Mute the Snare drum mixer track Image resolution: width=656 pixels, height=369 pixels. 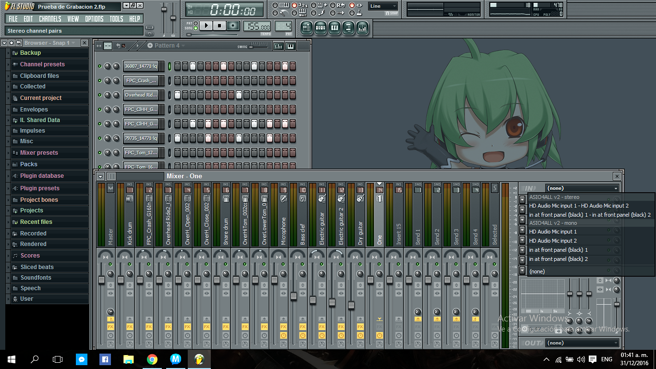pos(226,264)
